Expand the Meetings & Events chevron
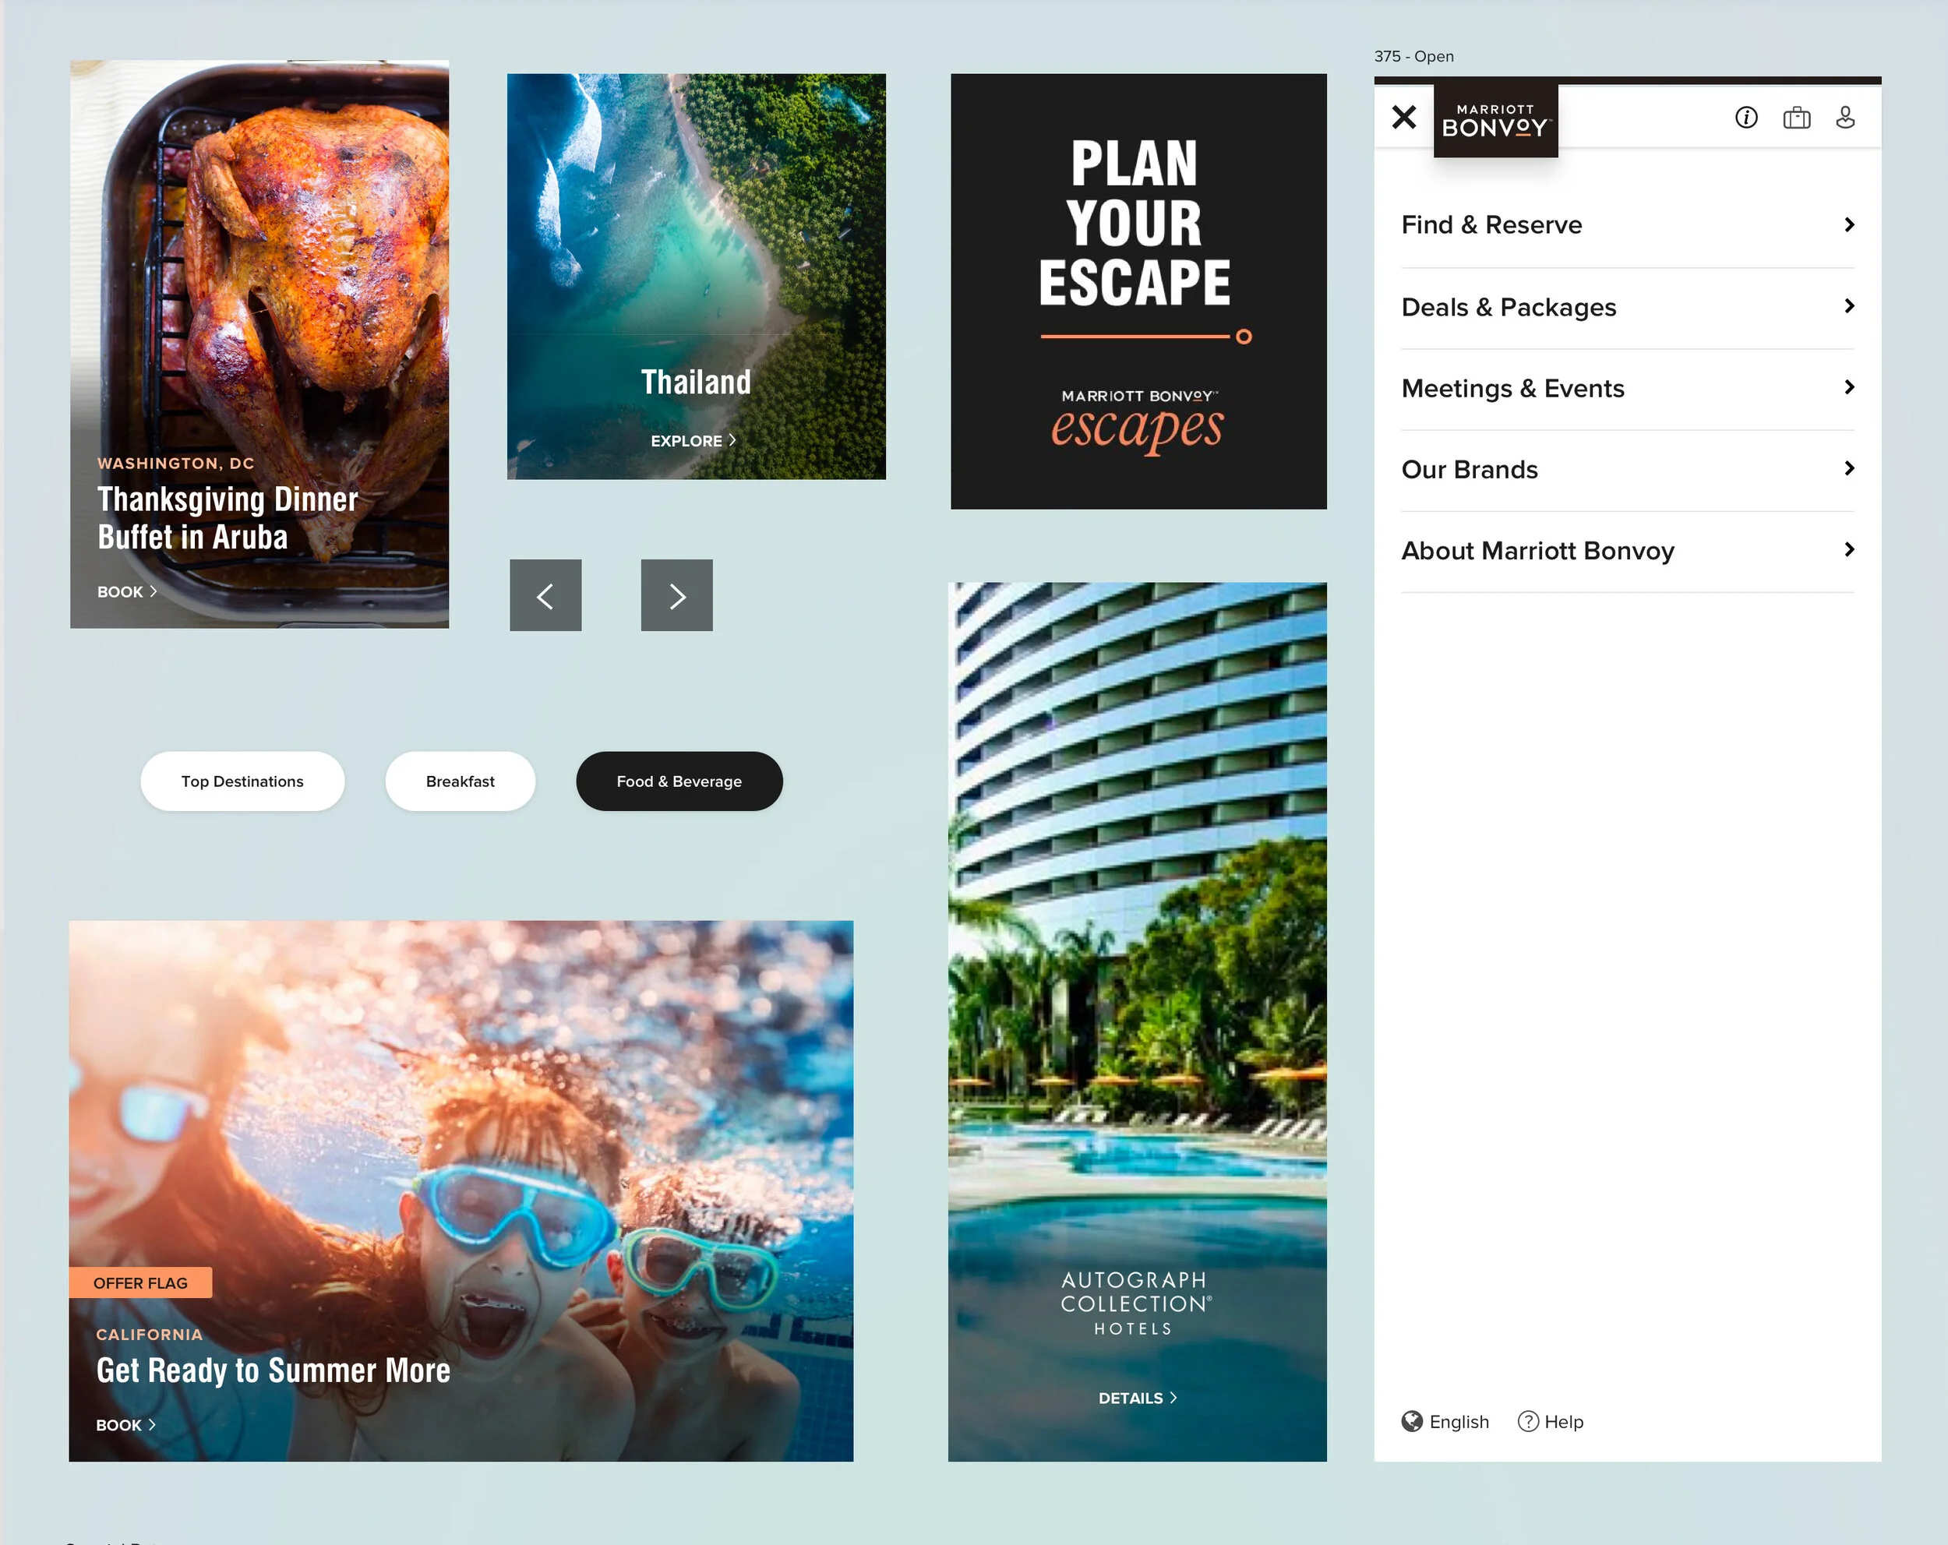This screenshot has height=1545, width=1948. 1848,387
